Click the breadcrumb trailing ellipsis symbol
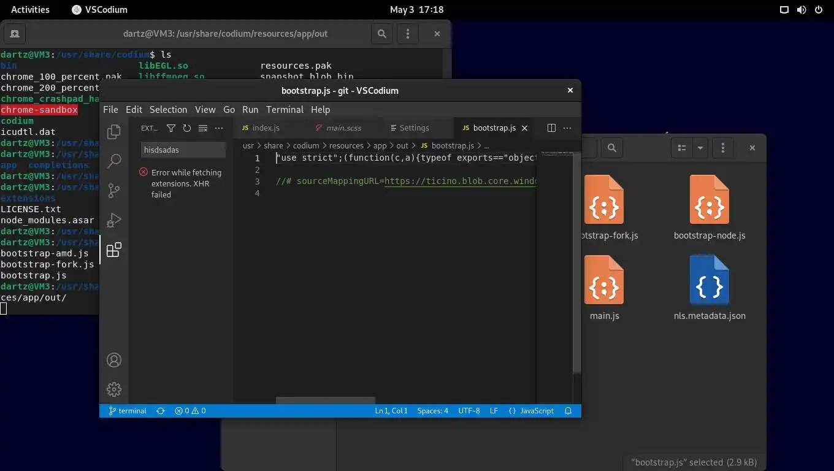 tap(487, 146)
